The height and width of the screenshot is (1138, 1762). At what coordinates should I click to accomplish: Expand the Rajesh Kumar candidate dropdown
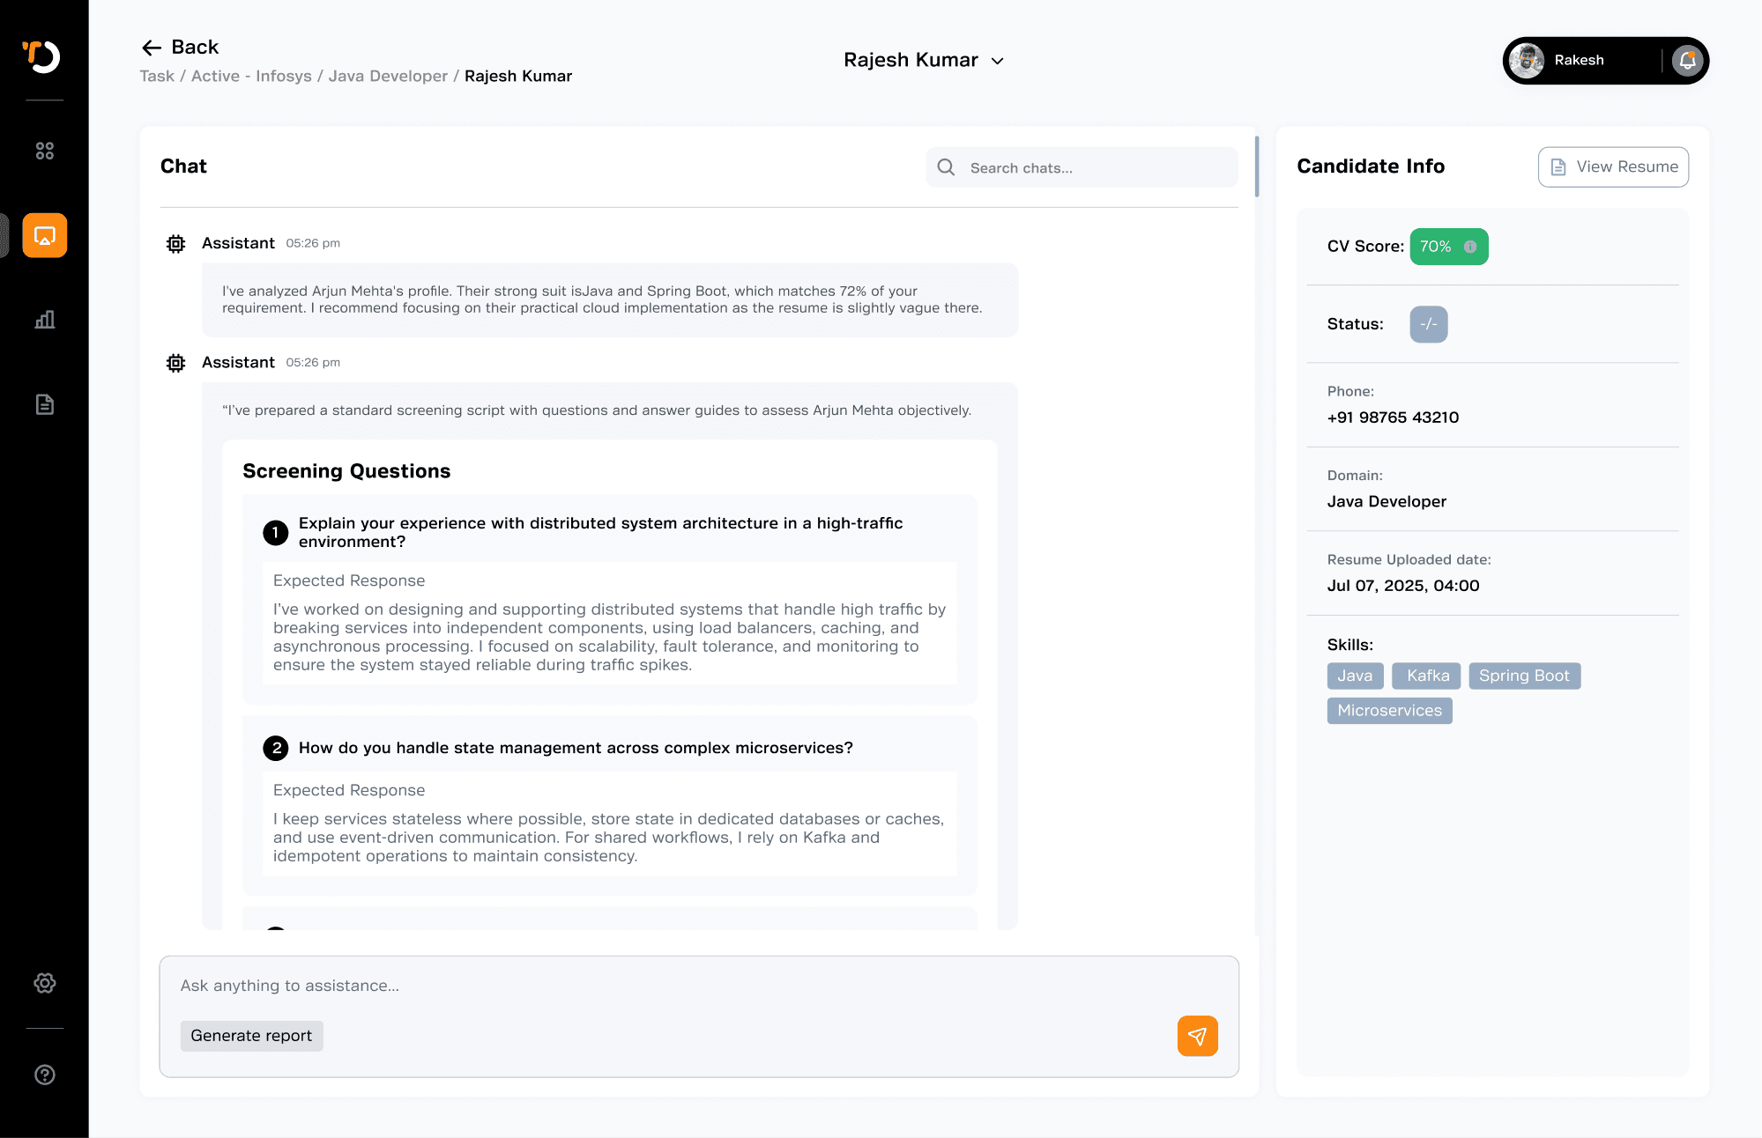click(x=997, y=61)
